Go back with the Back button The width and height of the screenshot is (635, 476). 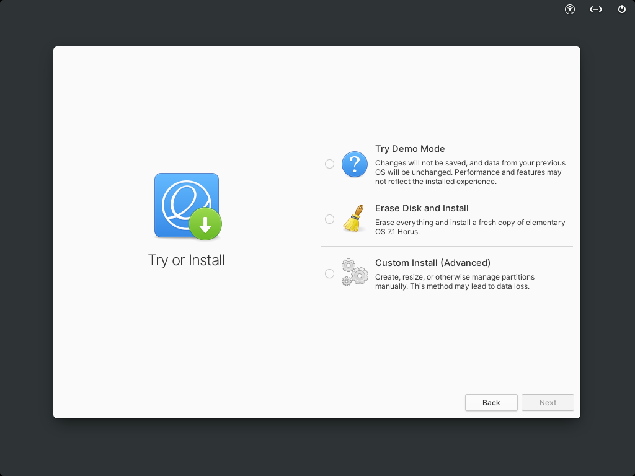coord(491,403)
